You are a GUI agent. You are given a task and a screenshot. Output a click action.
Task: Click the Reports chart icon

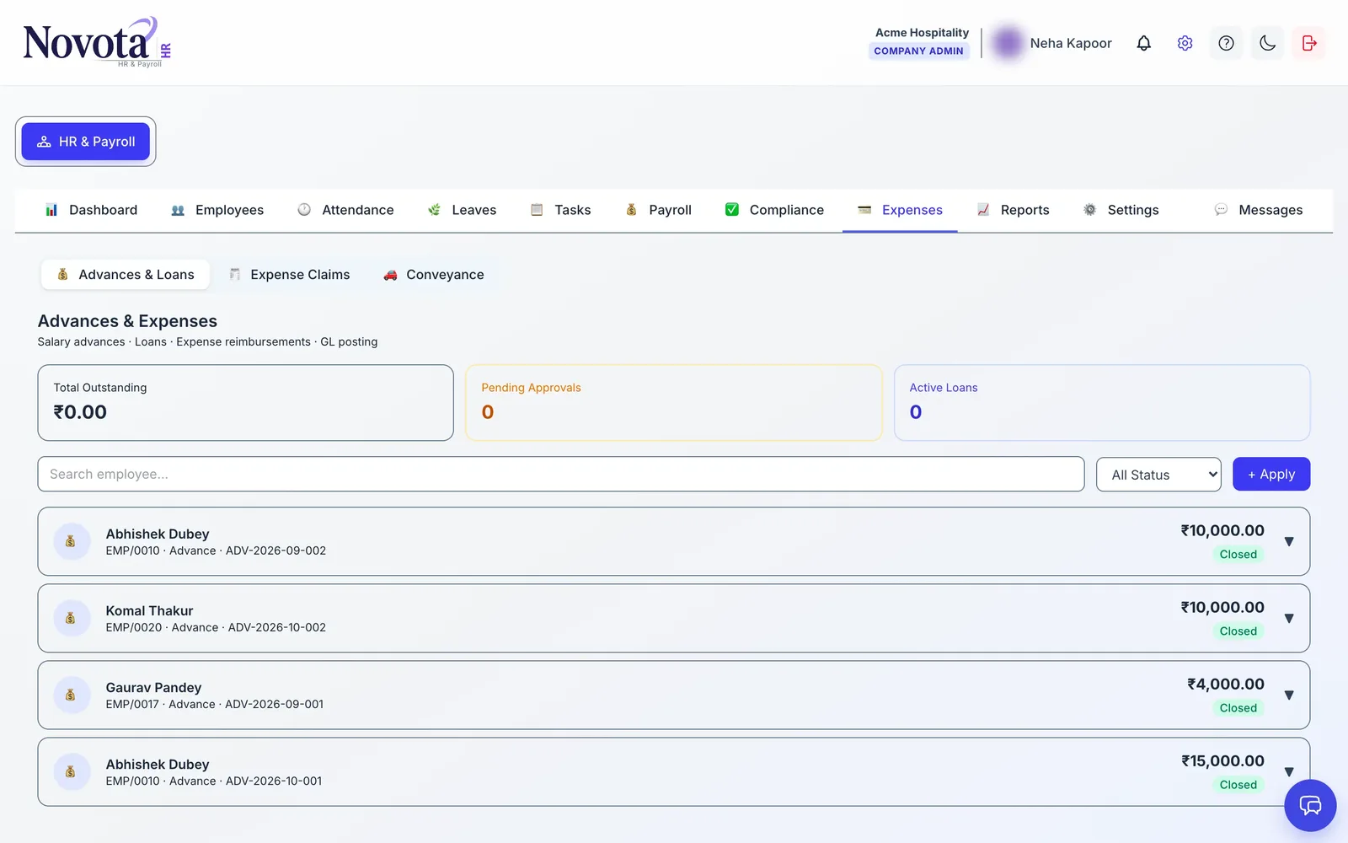click(983, 210)
